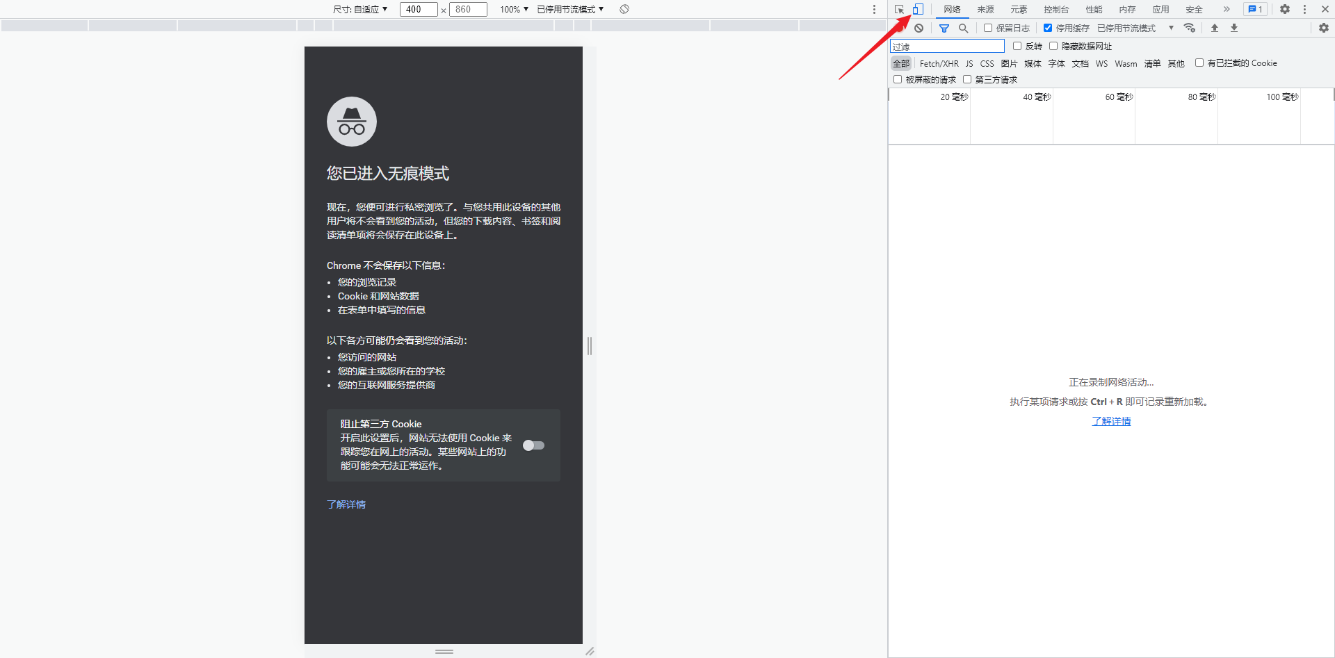This screenshot has width=1335, height=658.
Task: Filter requests by Wasm
Action: coord(1126,63)
